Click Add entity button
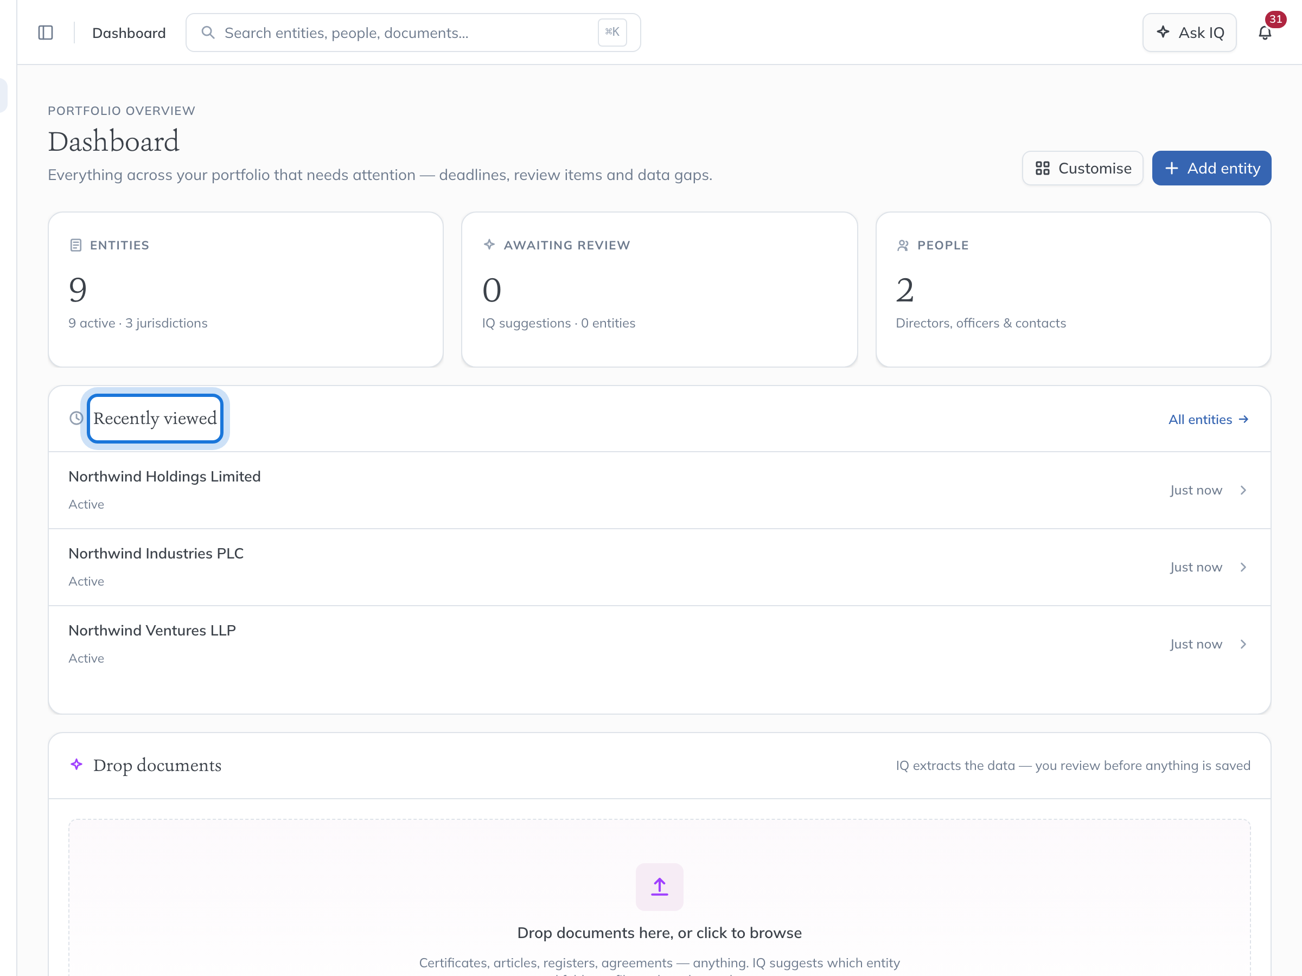The height and width of the screenshot is (976, 1302). tap(1211, 168)
